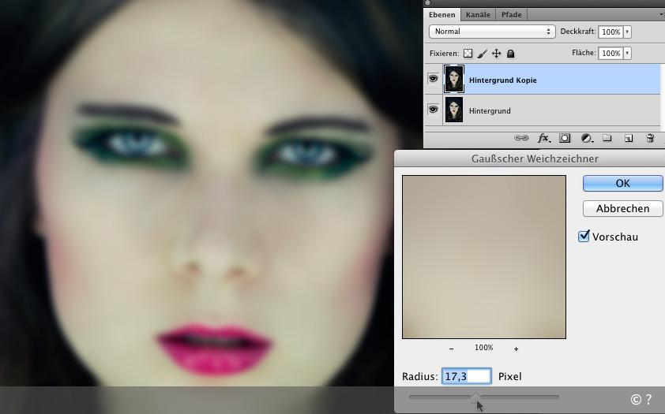The width and height of the screenshot is (665, 414).
Task: Select the Hintergrund layer name
Action: (x=490, y=111)
